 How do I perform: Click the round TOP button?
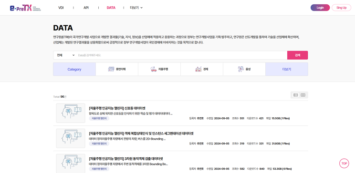click(344, 163)
